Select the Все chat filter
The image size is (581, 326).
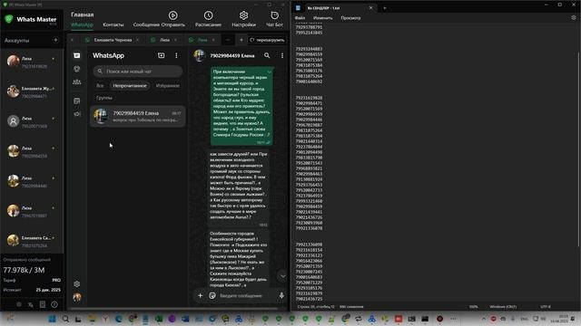pos(100,86)
